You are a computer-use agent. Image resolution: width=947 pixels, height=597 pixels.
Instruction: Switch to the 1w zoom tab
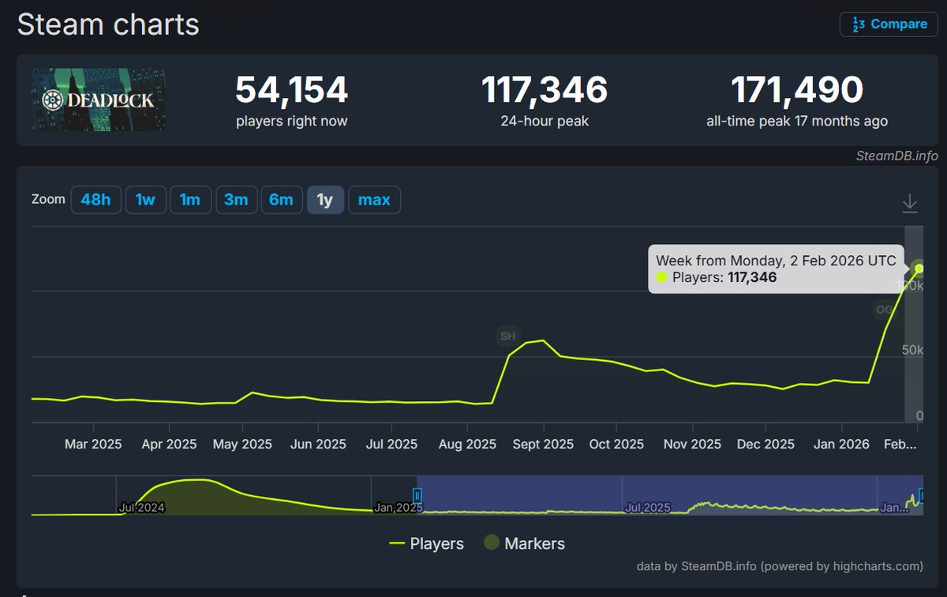(145, 200)
